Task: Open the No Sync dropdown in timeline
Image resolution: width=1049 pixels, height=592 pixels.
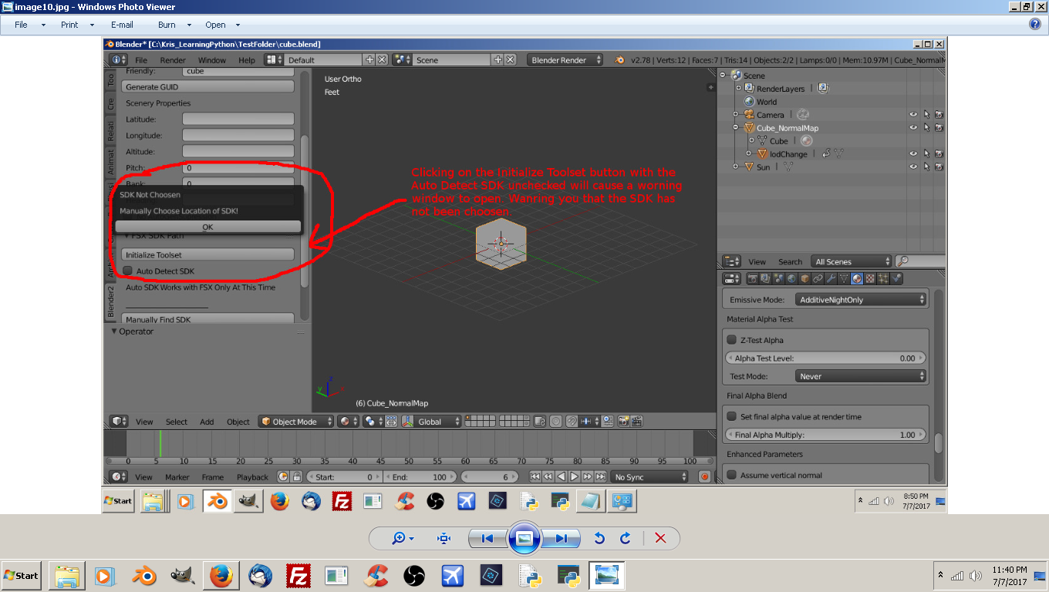Action: tap(649, 477)
